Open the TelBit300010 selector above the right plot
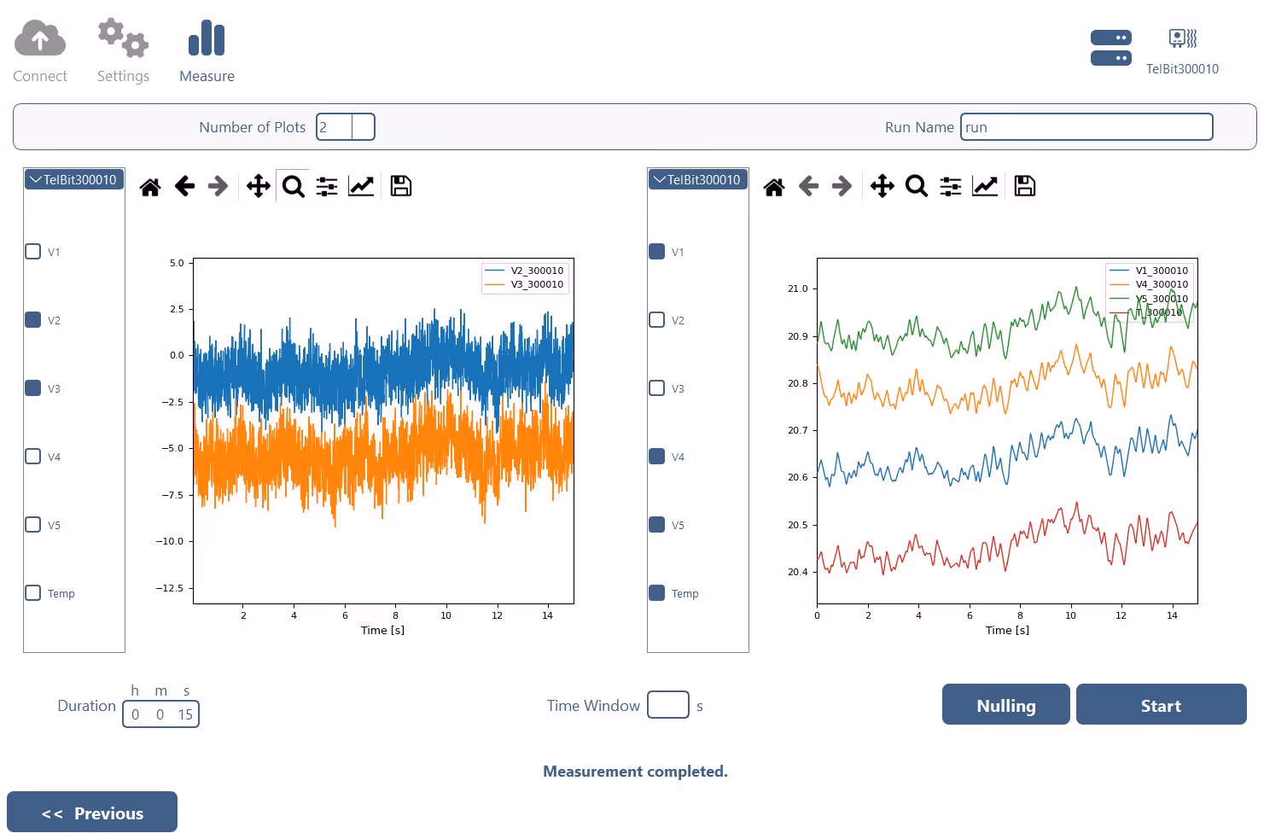This screenshot has width=1264, height=839. pos(697,178)
